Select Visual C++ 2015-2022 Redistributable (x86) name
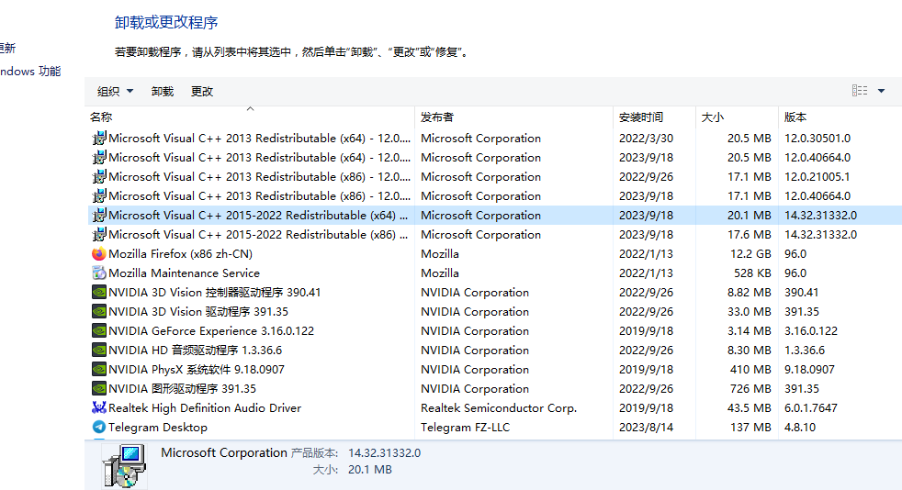Screen dimensions: 902x490 258,234
